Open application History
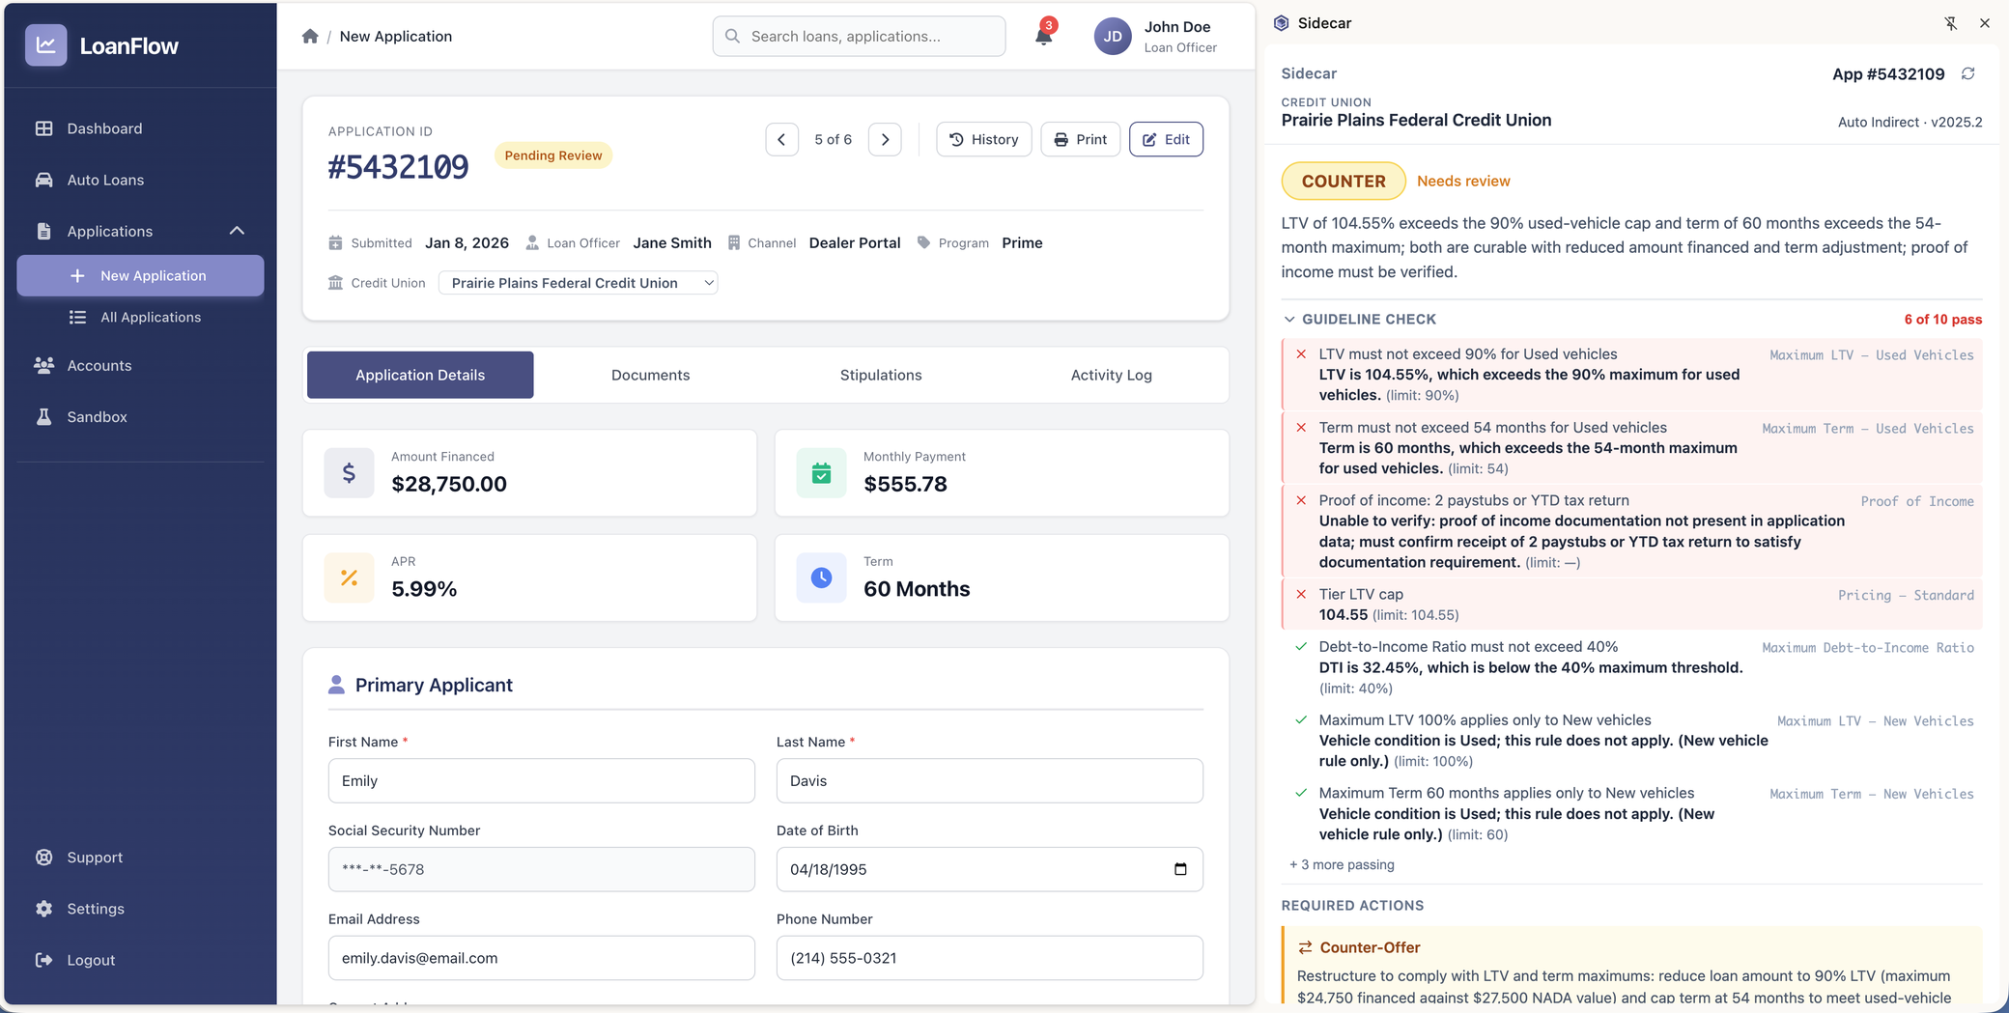Viewport: 2009px width, 1013px height. (983, 140)
